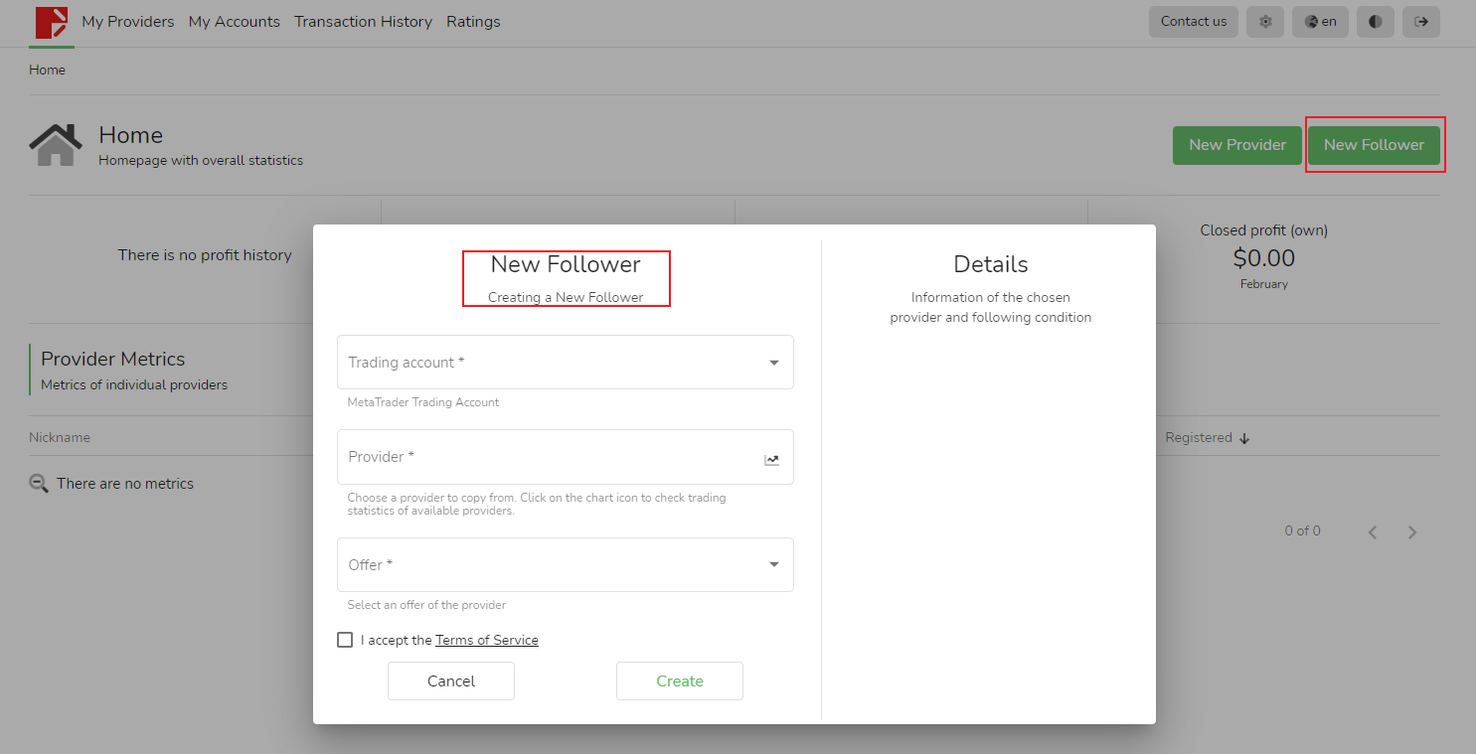This screenshot has height=754, width=1476.
Task: Click the Home house icon
Action: tap(56, 145)
